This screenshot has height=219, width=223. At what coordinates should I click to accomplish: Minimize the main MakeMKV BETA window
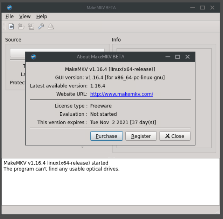(x=193, y=8)
